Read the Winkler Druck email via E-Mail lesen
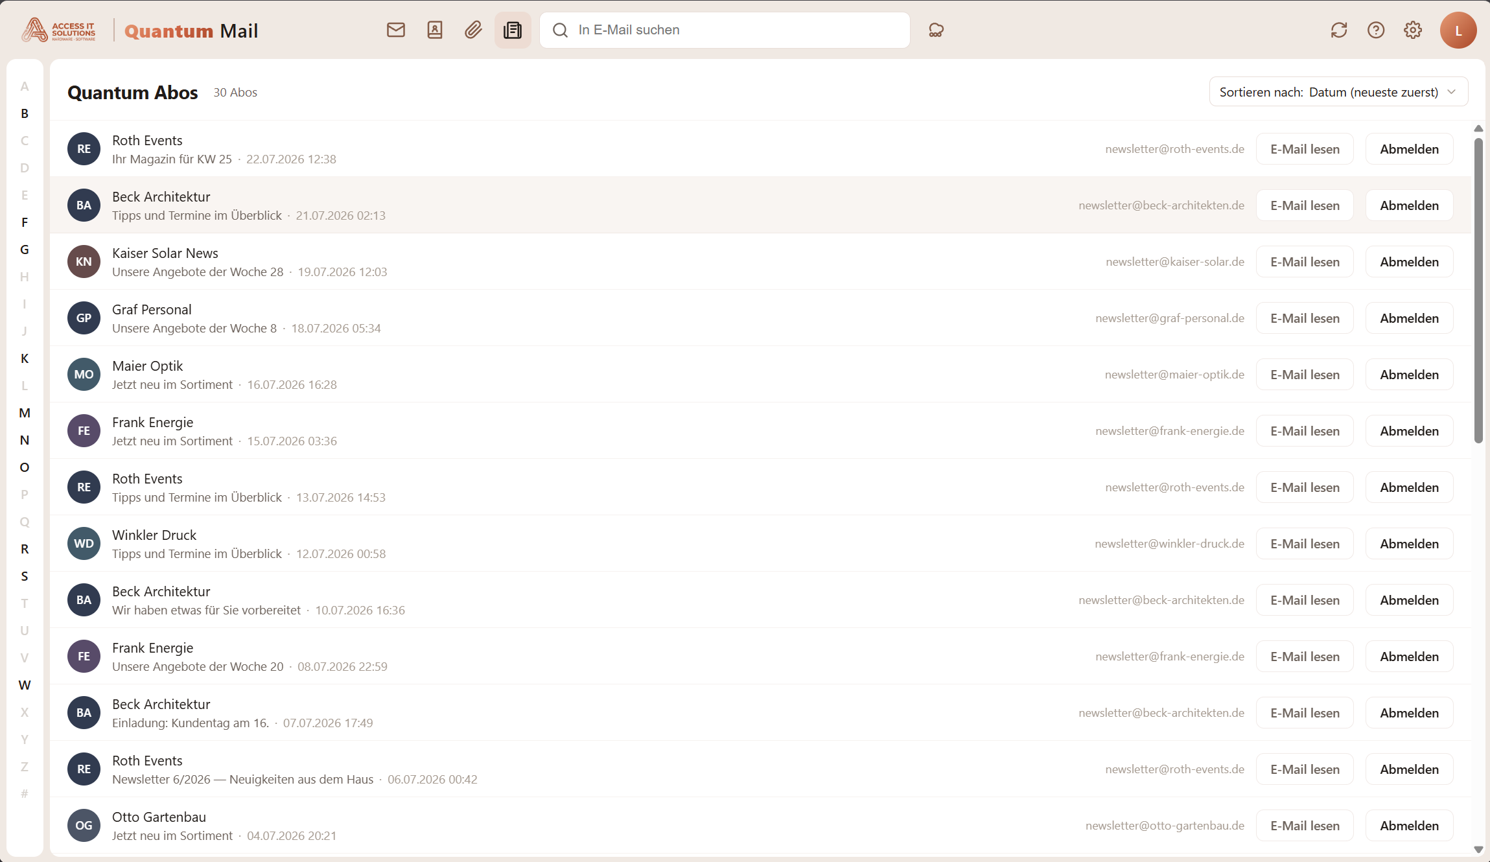Image resolution: width=1490 pixels, height=862 pixels. point(1305,544)
